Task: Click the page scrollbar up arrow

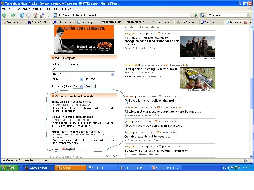Action: click(x=251, y=27)
